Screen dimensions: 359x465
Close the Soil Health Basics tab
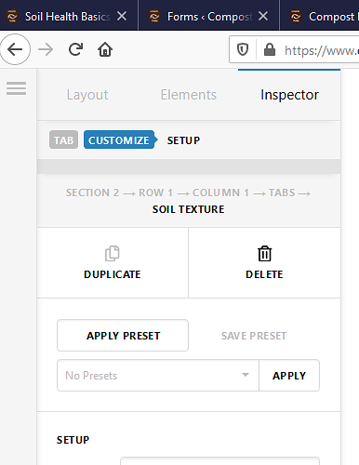(x=122, y=16)
